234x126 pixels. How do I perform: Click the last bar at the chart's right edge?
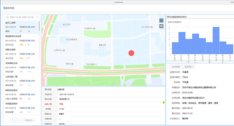click(230, 49)
